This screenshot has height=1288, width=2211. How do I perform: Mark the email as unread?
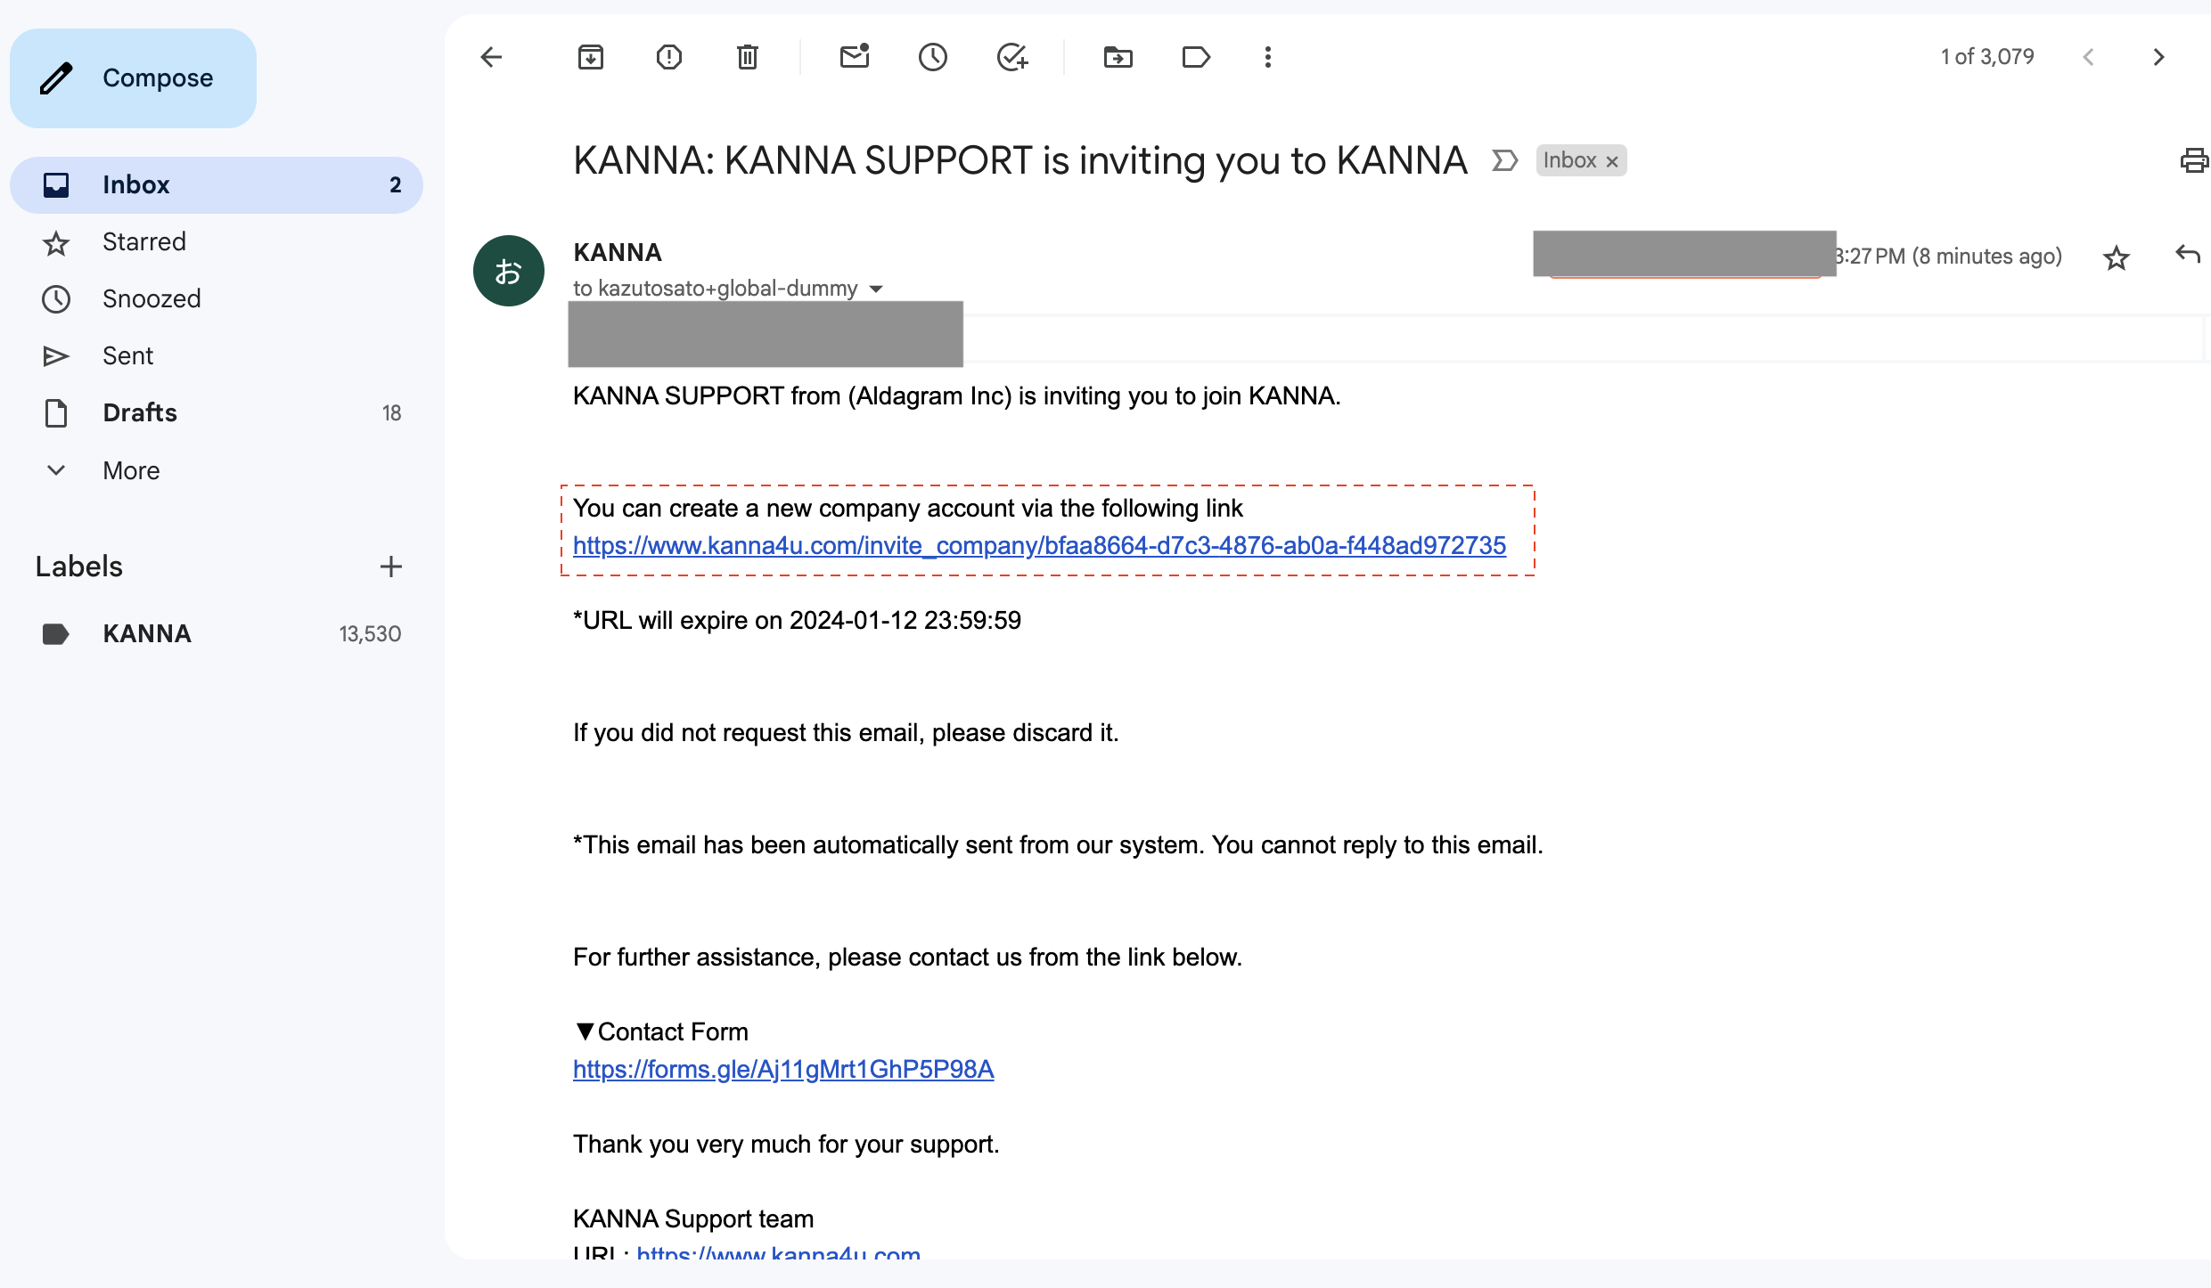pyautogui.click(x=854, y=57)
